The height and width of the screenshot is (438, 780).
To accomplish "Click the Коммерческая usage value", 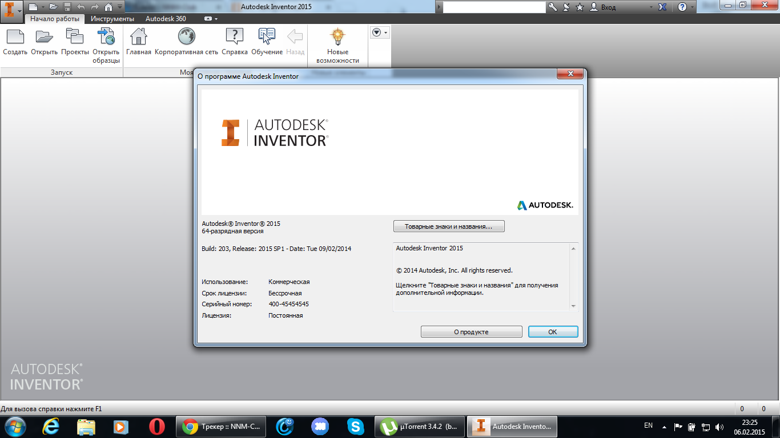I will click(289, 282).
